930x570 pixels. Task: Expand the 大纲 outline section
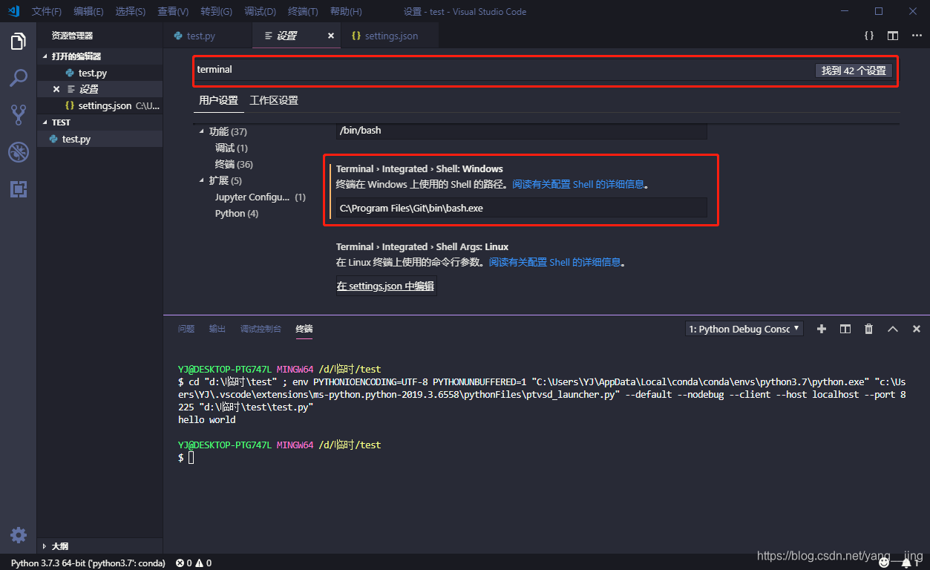pyautogui.click(x=99, y=546)
